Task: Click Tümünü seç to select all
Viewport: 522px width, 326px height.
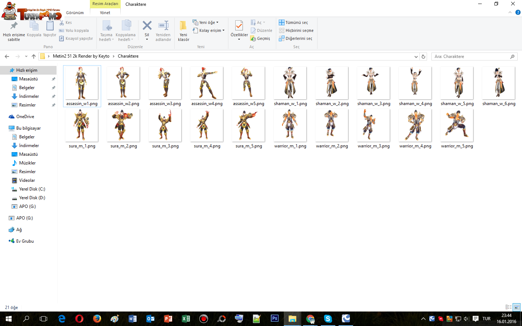Action: [293, 22]
